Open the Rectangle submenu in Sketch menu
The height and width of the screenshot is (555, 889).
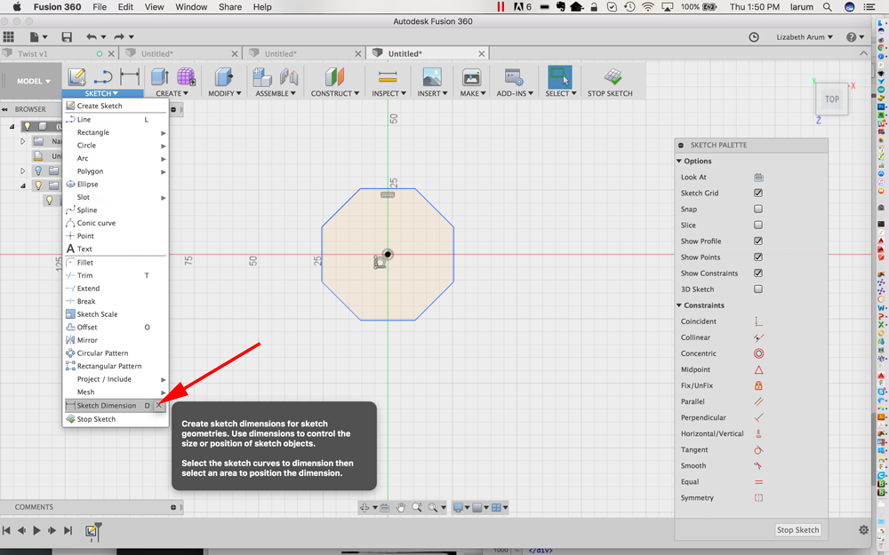click(x=116, y=132)
